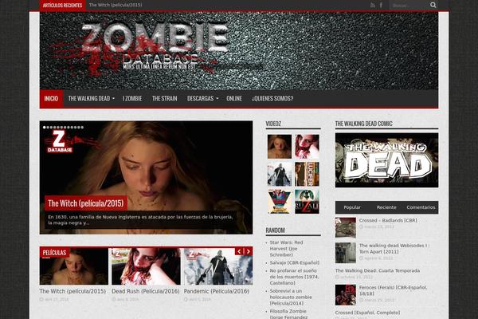Click Dead Rush post date clock icon
Viewport: 478px width, 319px height.
(x=114, y=299)
